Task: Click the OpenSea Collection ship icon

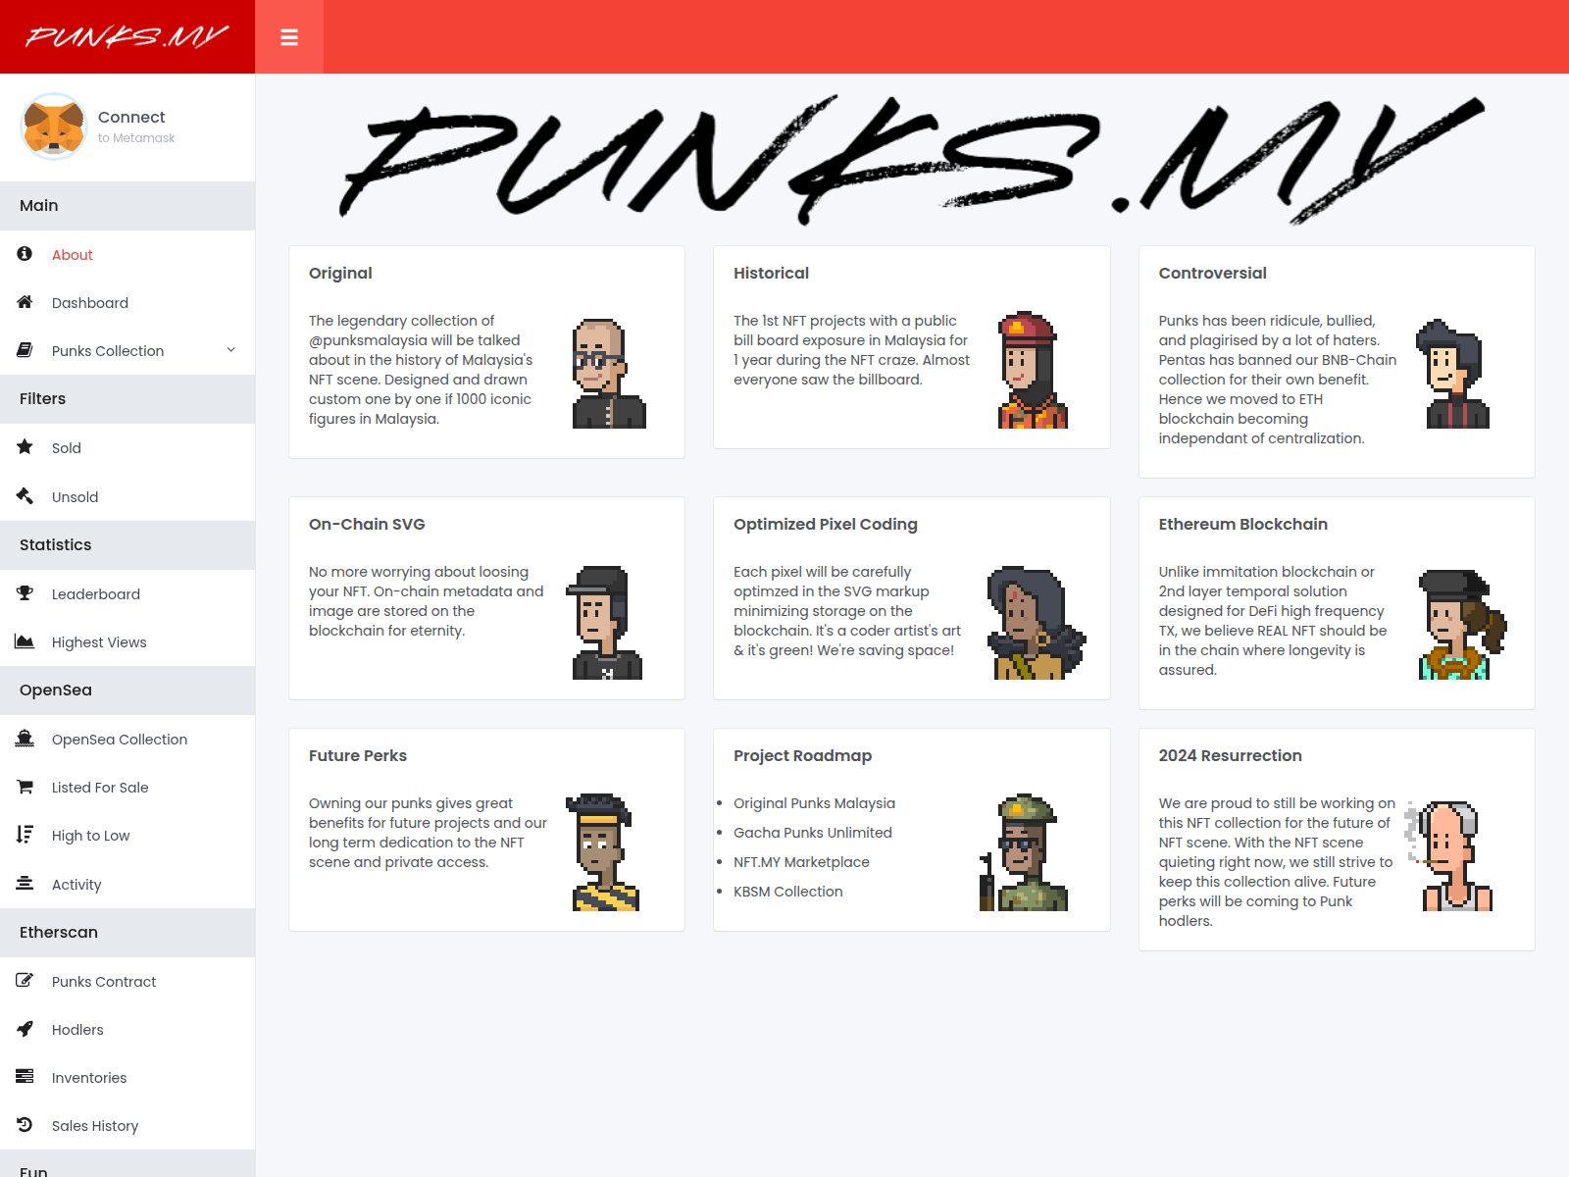Action: click(x=25, y=739)
